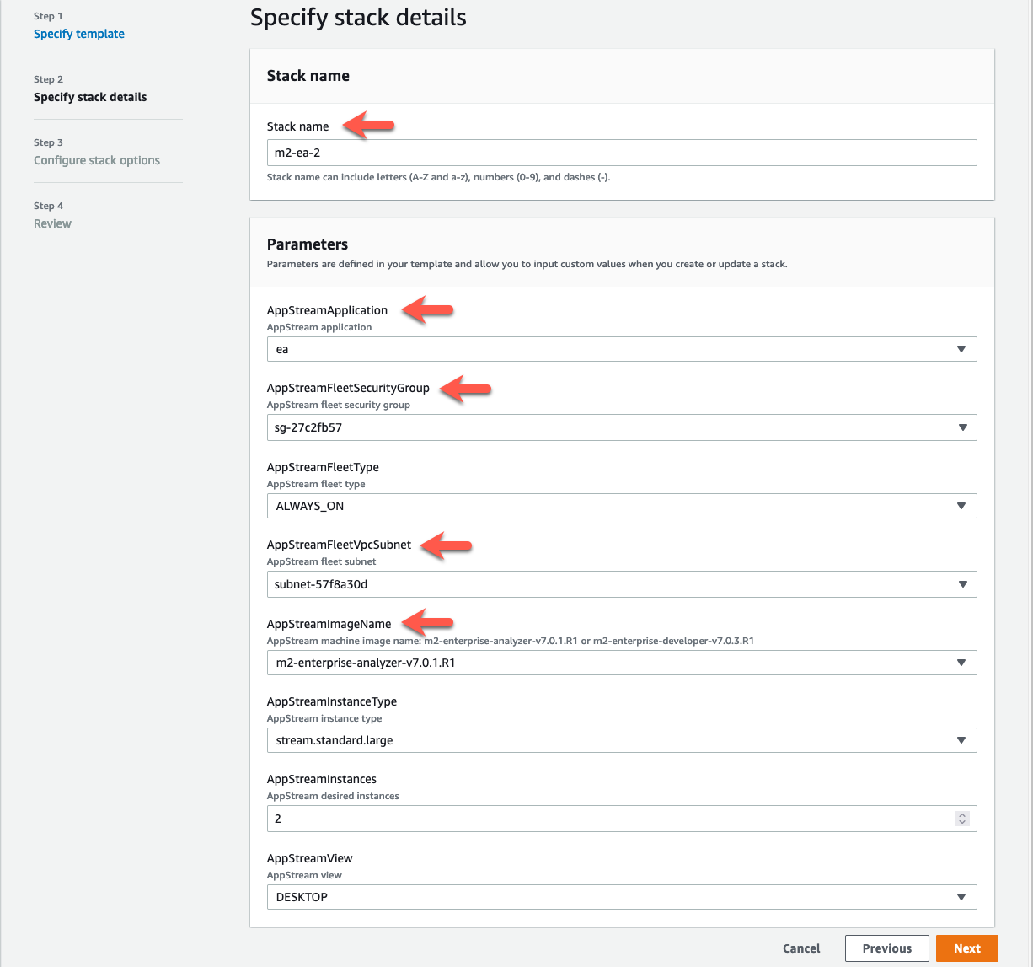1033x967 pixels.
Task: Click the ALWAYS_ON dropdown chevron icon
Action: [x=961, y=505]
